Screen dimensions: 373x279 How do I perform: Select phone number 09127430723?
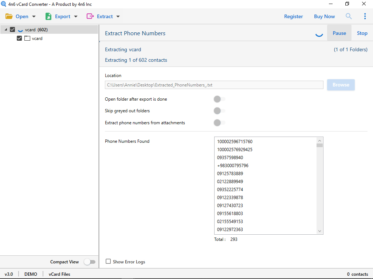[230, 206]
